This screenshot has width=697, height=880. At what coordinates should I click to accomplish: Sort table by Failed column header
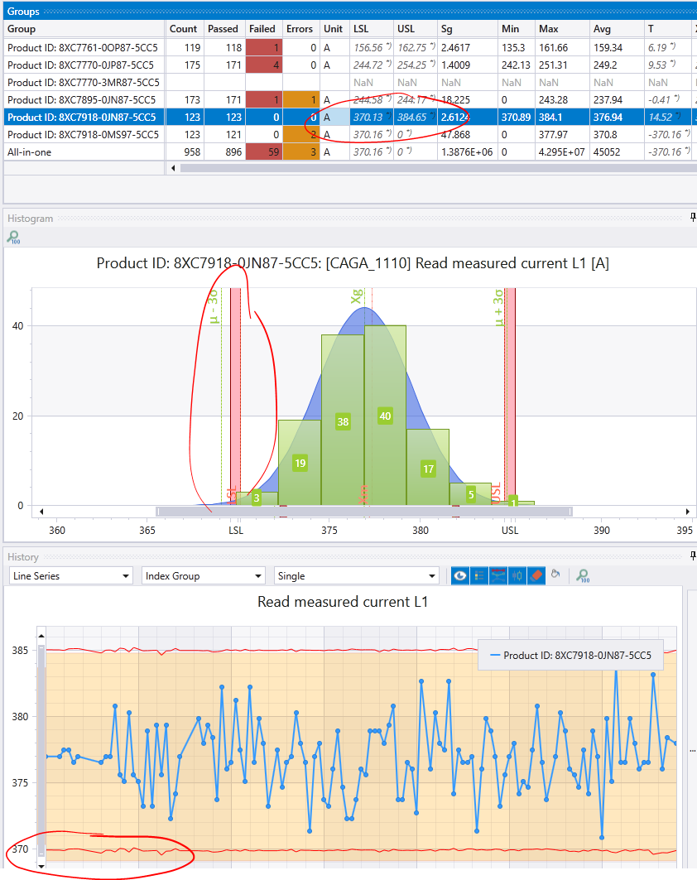coord(262,29)
